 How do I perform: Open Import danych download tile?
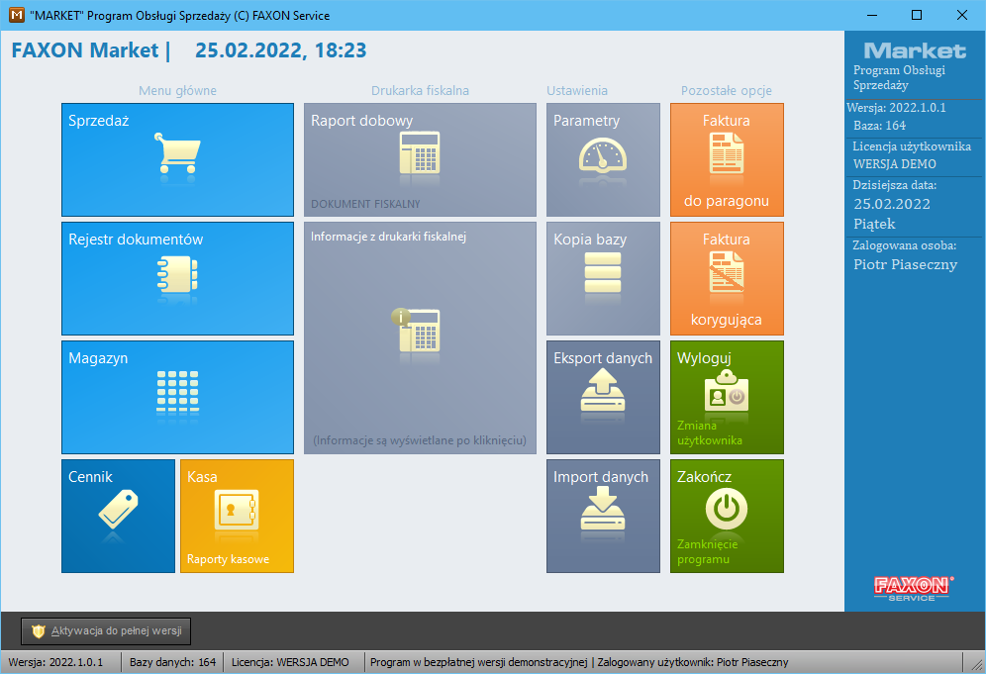(x=603, y=516)
